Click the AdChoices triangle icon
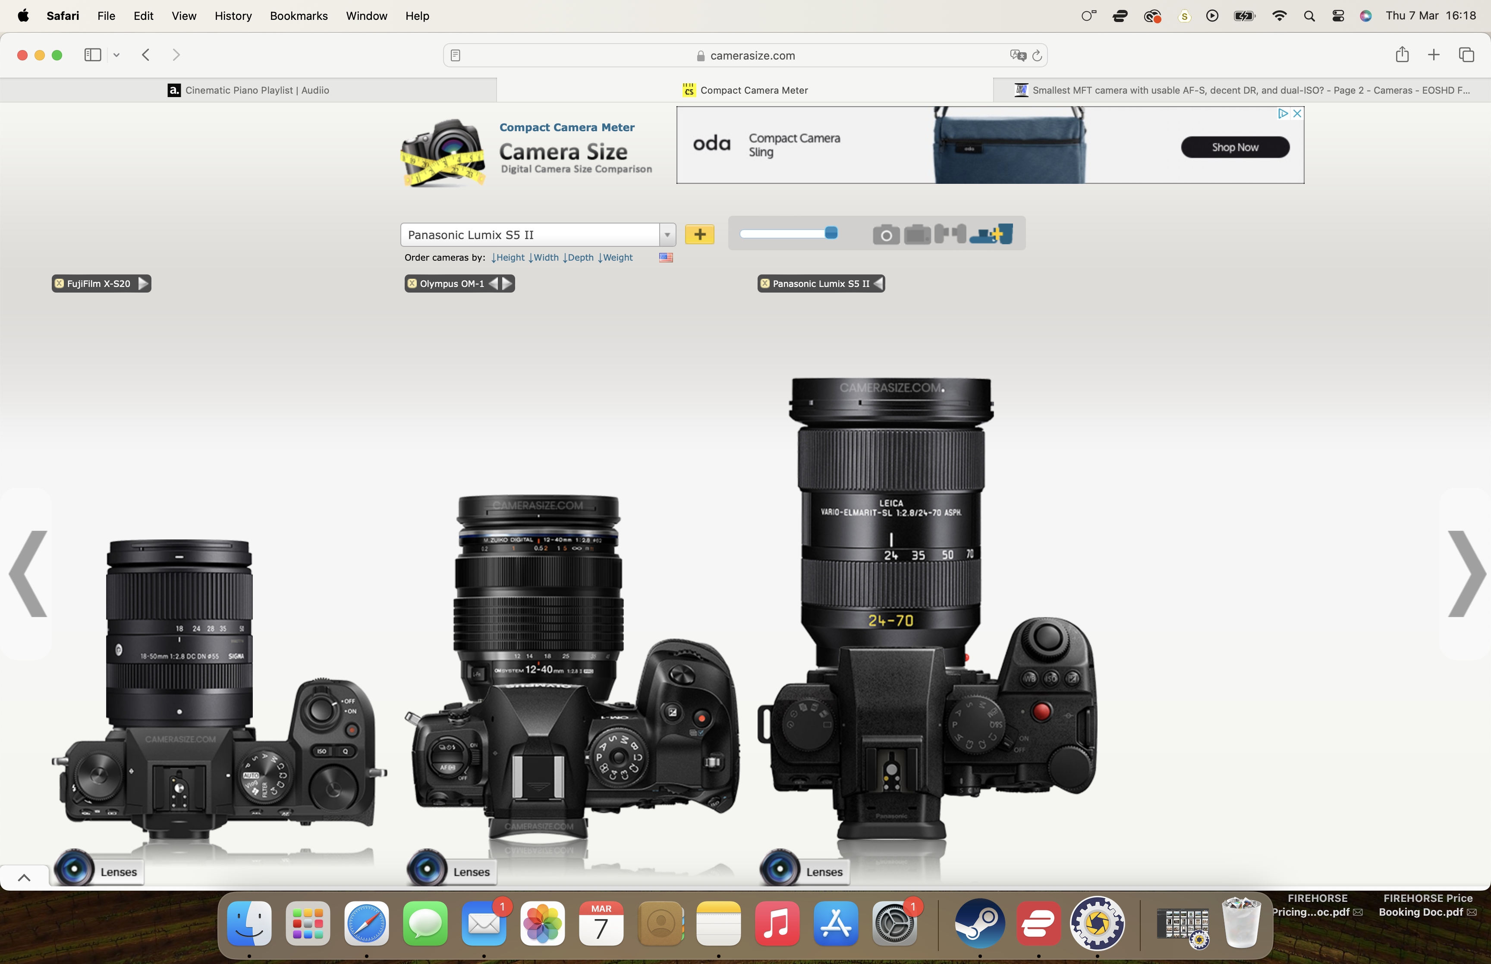The height and width of the screenshot is (964, 1491). (1283, 113)
